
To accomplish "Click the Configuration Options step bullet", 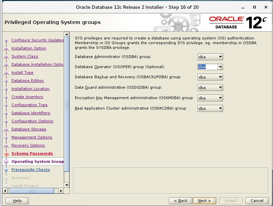I will (x=6, y=121).
